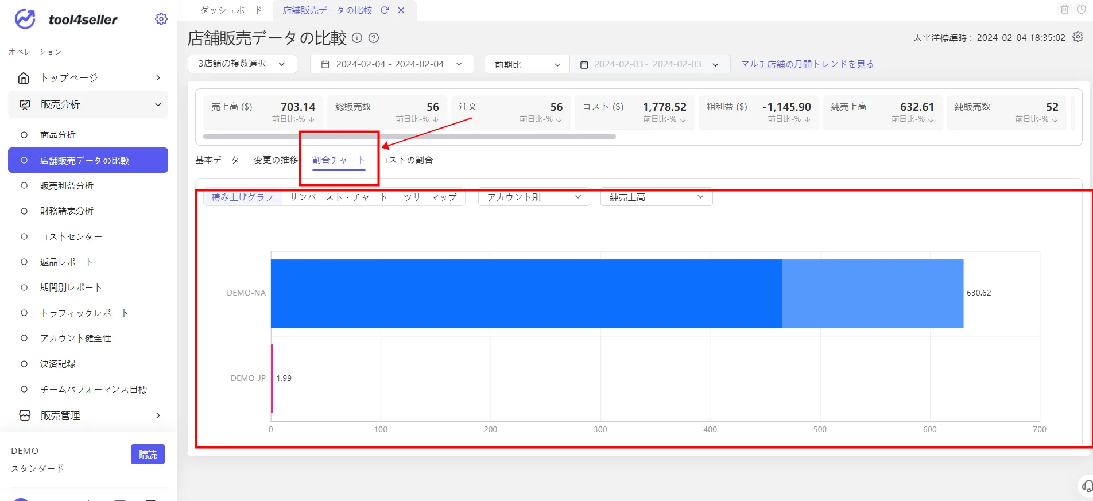Open 2024-02-04 date range picker
The width and height of the screenshot is (1093, 501).
(x=392, y=64)
